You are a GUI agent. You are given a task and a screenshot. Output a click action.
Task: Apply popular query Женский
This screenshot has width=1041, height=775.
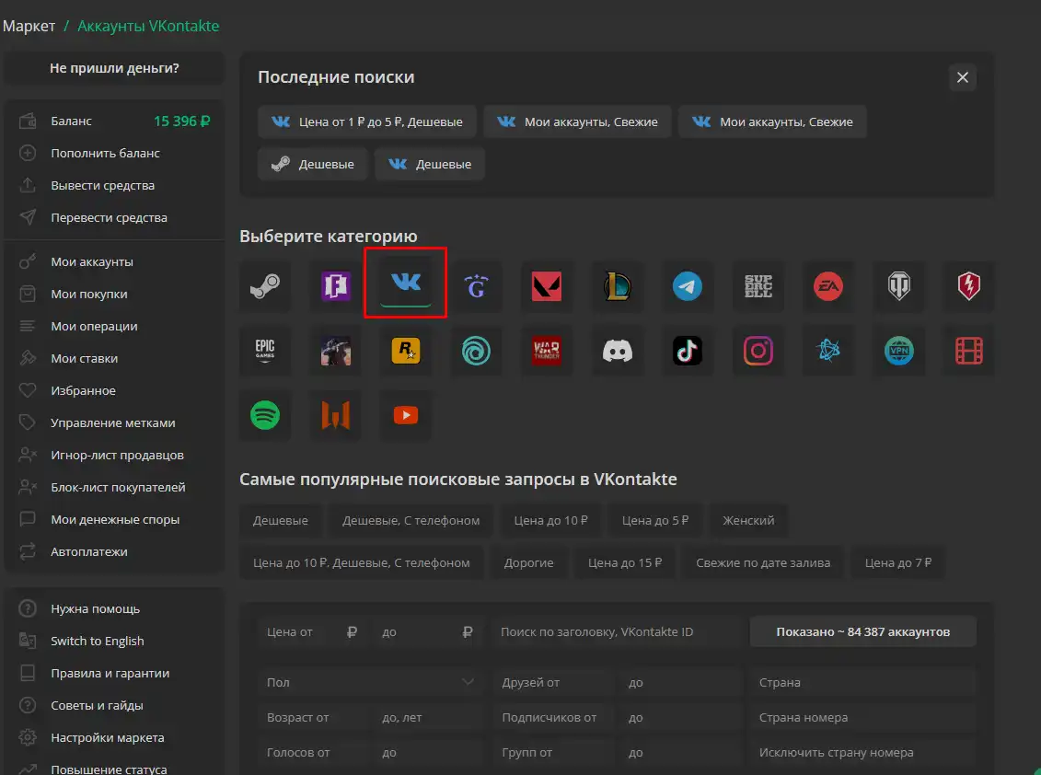pyautogui.click(x=748, y=521)
